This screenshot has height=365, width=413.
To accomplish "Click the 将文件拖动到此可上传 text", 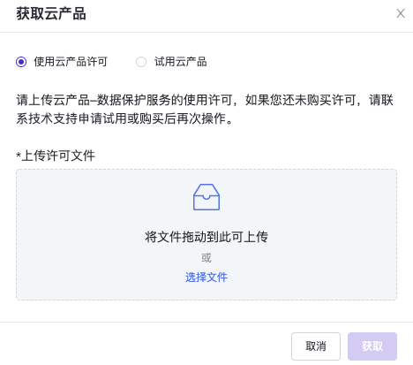I will coord(206,237).
